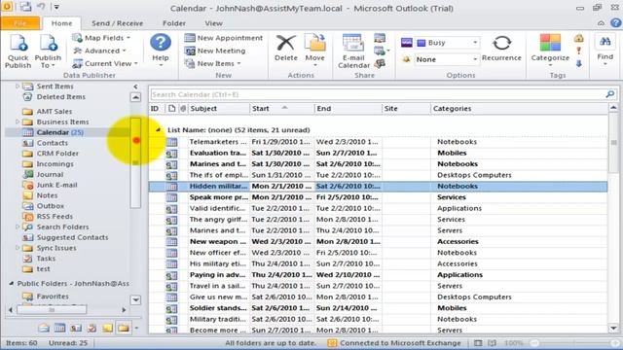This screenshot has width=623, height=350.
Task: Click in the Search Calendar field
Action: pyautogui.click(x=378, y=94)
